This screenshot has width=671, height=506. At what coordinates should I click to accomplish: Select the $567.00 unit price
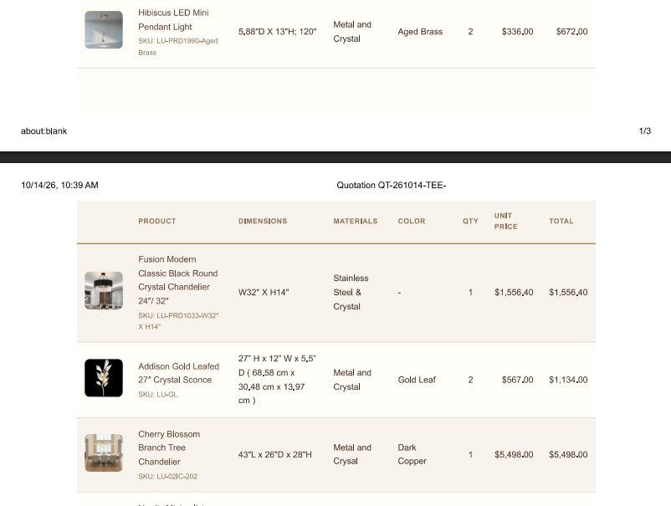coord(517,380)
